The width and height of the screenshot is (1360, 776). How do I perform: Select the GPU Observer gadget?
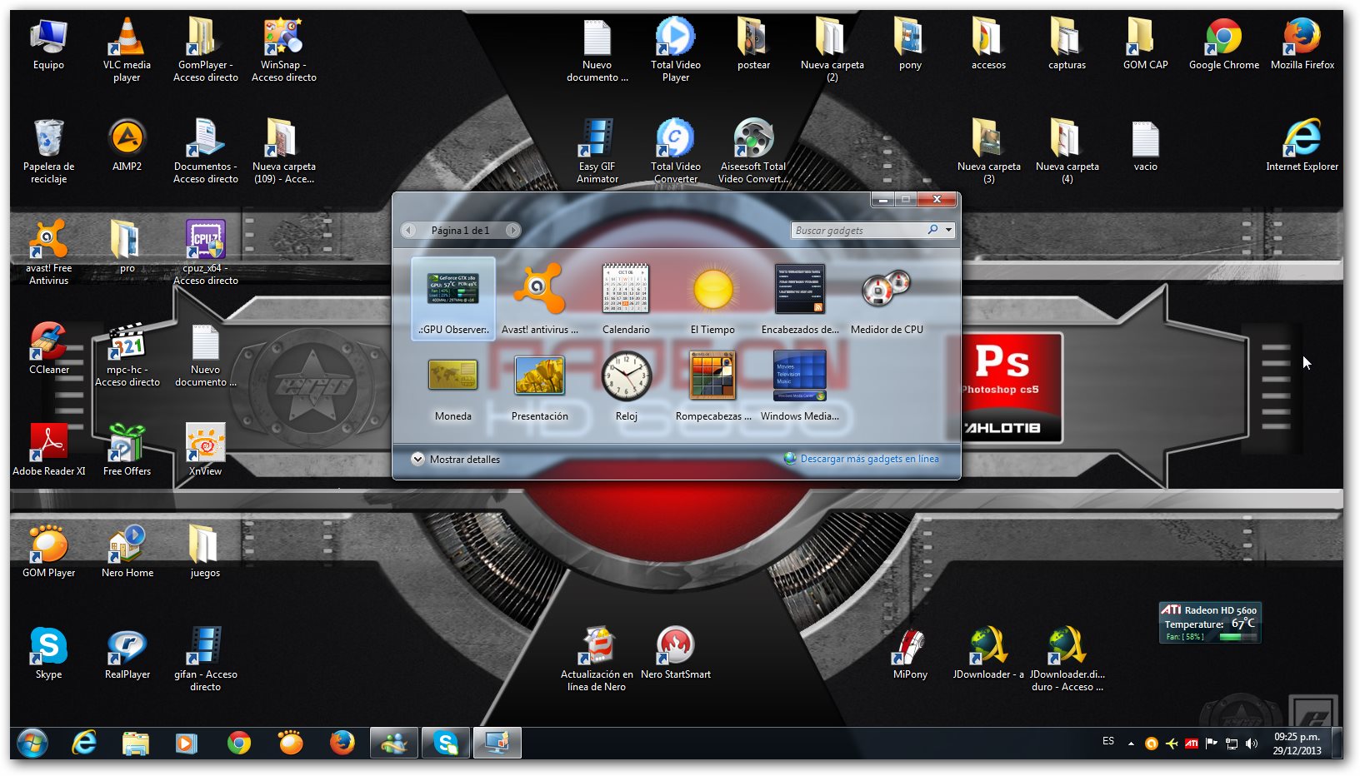tap(453, 299)
